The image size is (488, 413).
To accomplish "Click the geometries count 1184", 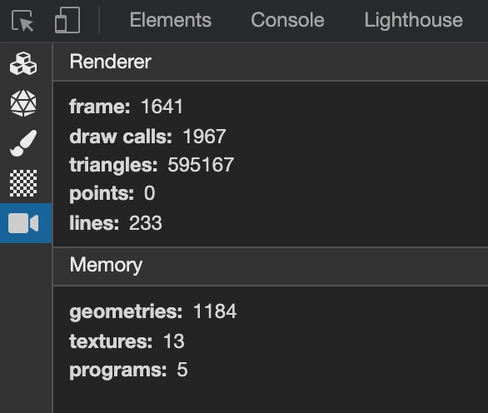I will tap(215, 311).
